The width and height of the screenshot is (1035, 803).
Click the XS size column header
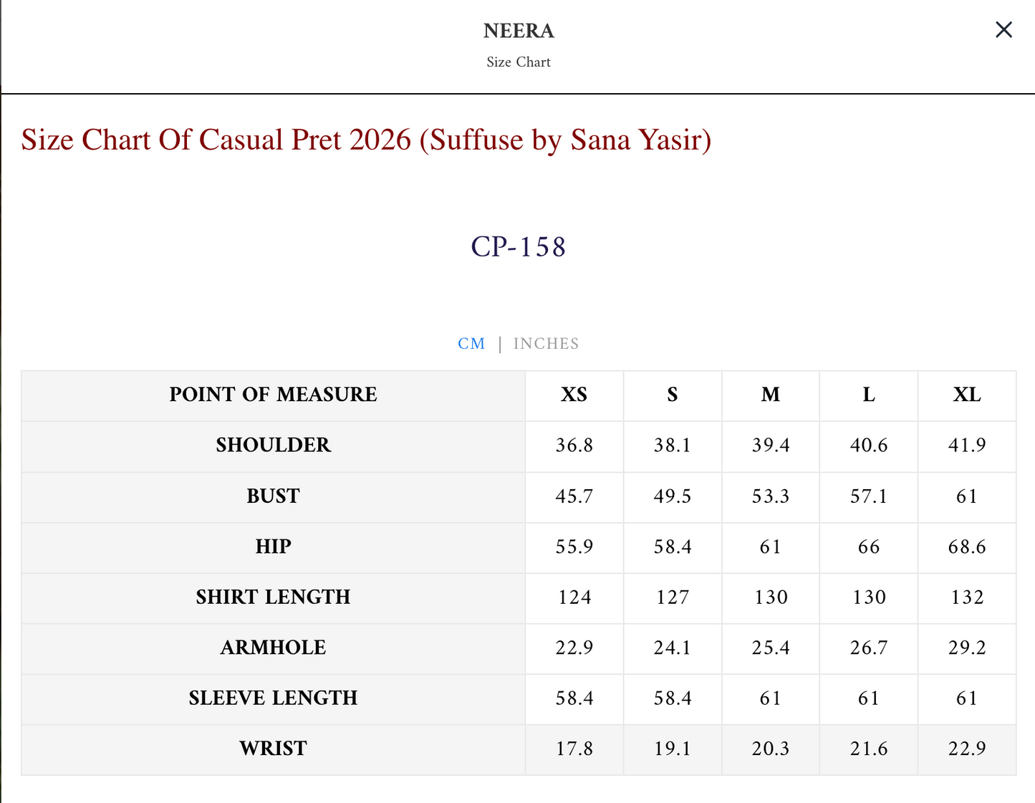(574, 395)
